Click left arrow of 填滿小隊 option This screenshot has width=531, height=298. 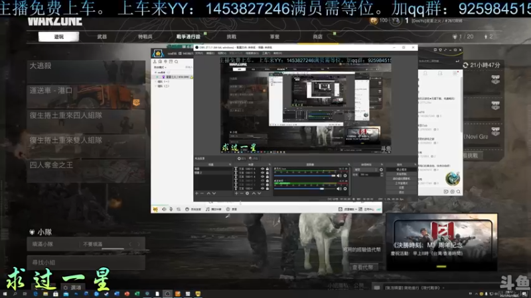[130, 244]
